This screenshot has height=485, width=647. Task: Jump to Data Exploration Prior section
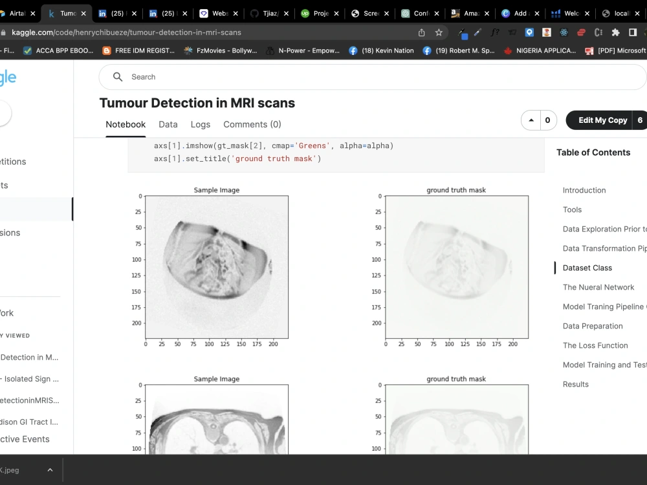pyautogui.click(x=604, y=229)
